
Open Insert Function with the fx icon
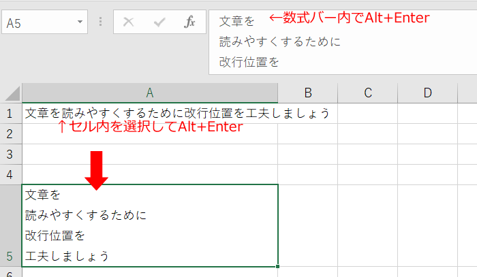[190, 22]
